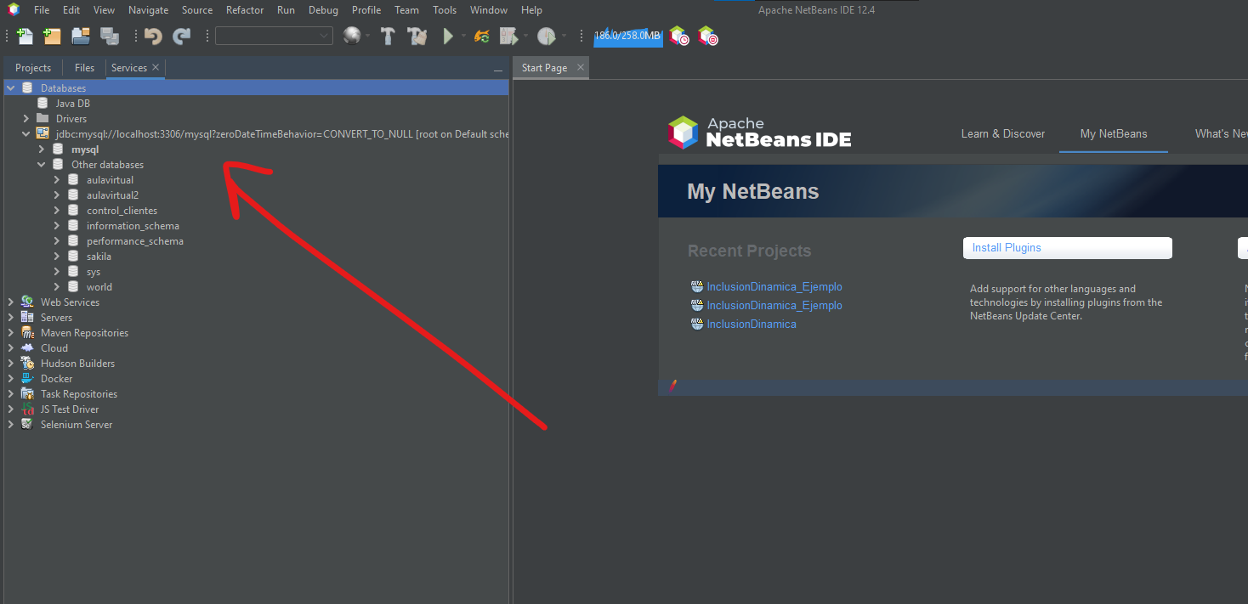Image resolution: width=1248 pixels, height=604 pixels.
Task: Expand the world database
Action: (x=57, y=287)
